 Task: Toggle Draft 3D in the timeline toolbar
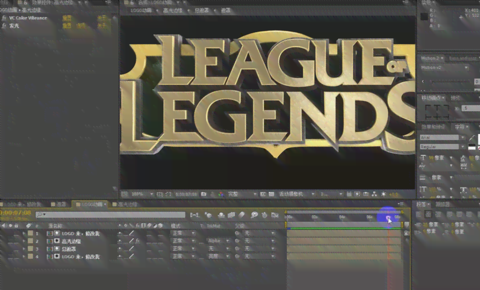click(x=208, y=215)
